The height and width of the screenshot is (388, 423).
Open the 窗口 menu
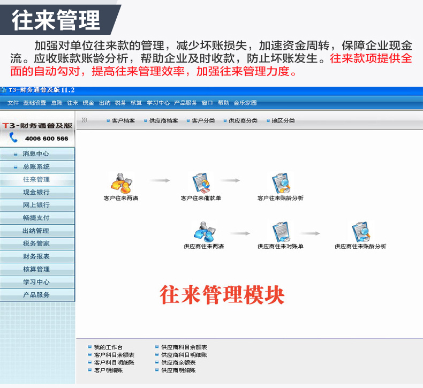pyautogui.click(x=207, y=103)
